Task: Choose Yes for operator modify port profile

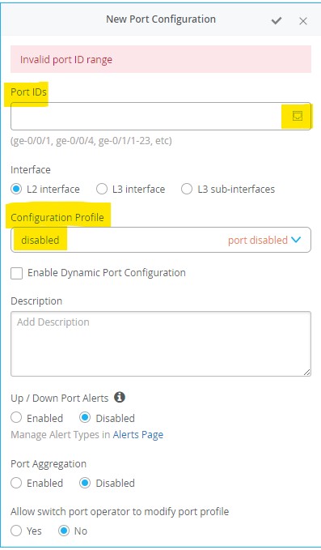Action: [x=16, y=531]
